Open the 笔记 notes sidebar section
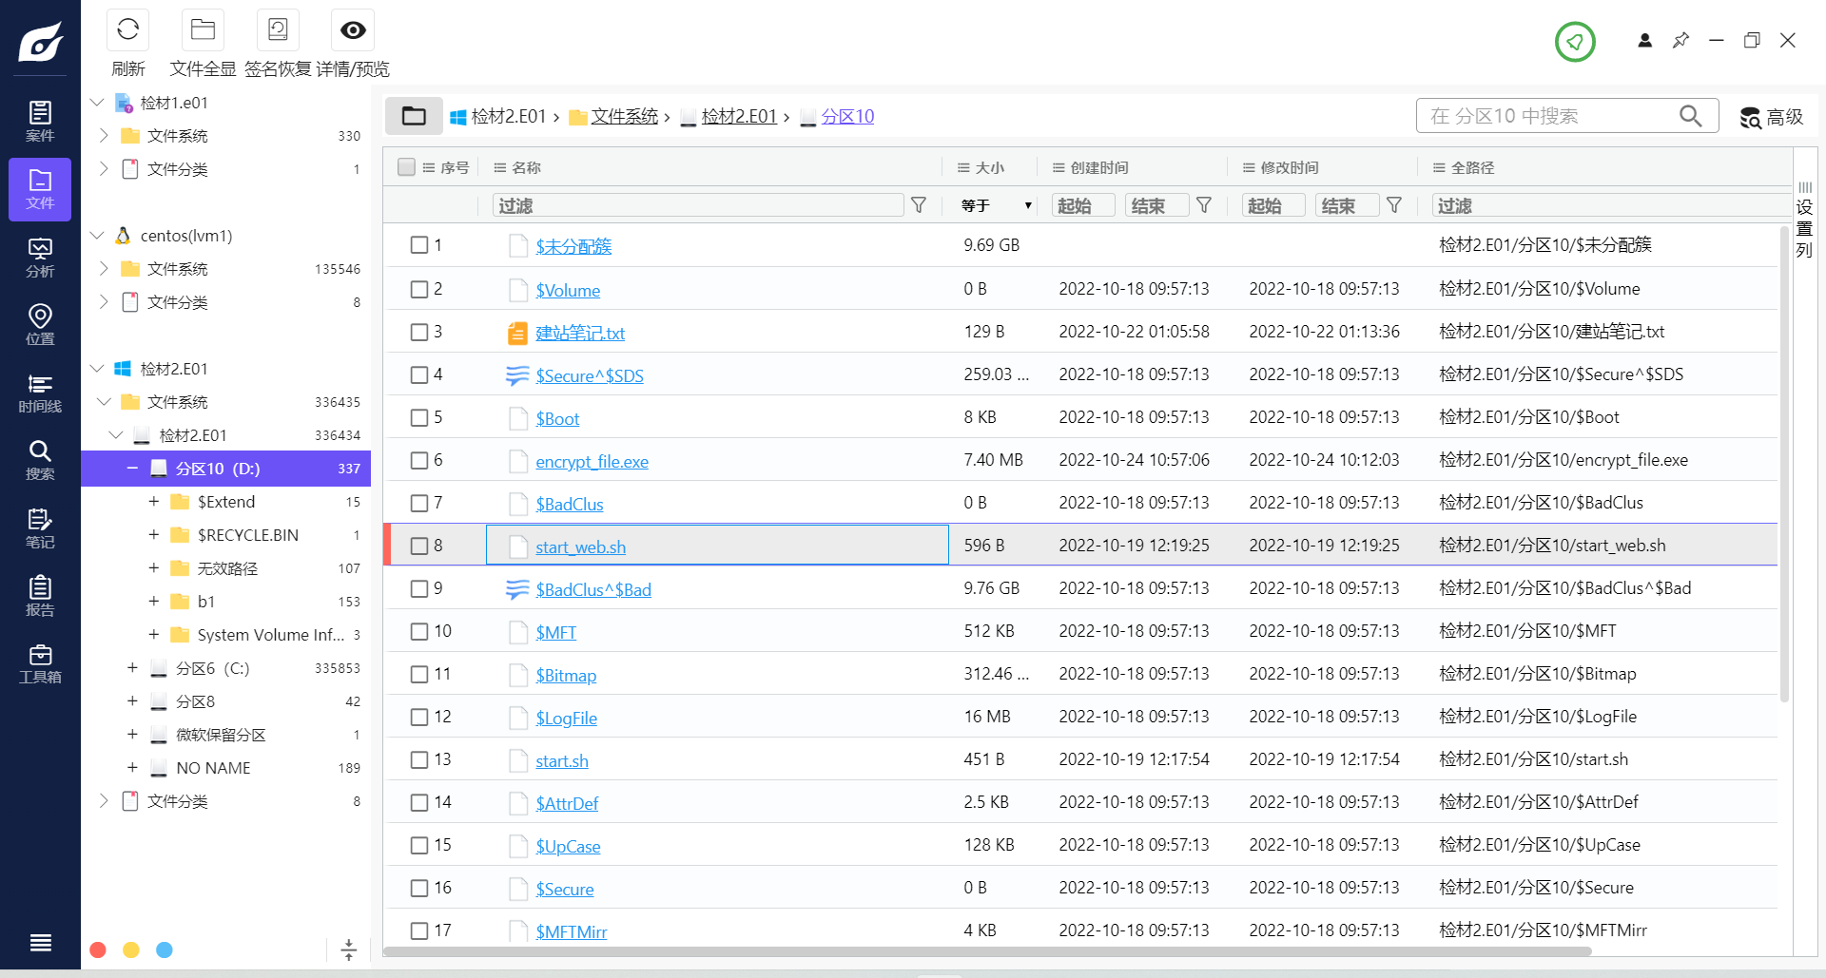This screenshot has width=1826, height=978. pos(40,529)
